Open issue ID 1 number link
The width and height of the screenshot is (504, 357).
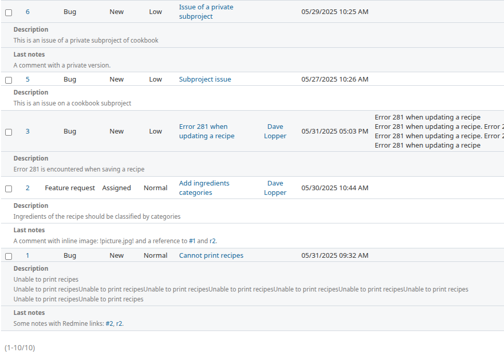pos(28,255)
